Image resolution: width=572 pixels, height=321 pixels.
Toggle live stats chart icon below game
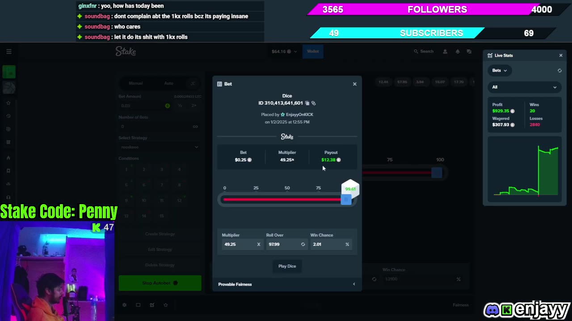point(152,305)
